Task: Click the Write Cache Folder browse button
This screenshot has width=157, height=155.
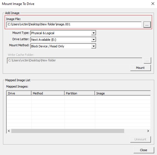Action: 147,61
